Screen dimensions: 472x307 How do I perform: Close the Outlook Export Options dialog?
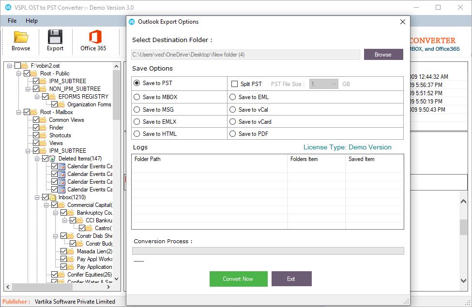pos(402,22)
